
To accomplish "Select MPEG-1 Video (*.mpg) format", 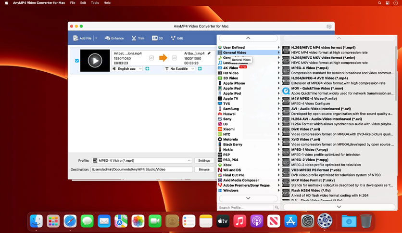I will [x=338, y=152].
